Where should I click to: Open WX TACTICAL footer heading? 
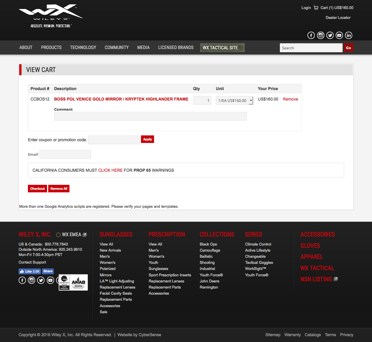click(317, 268)
